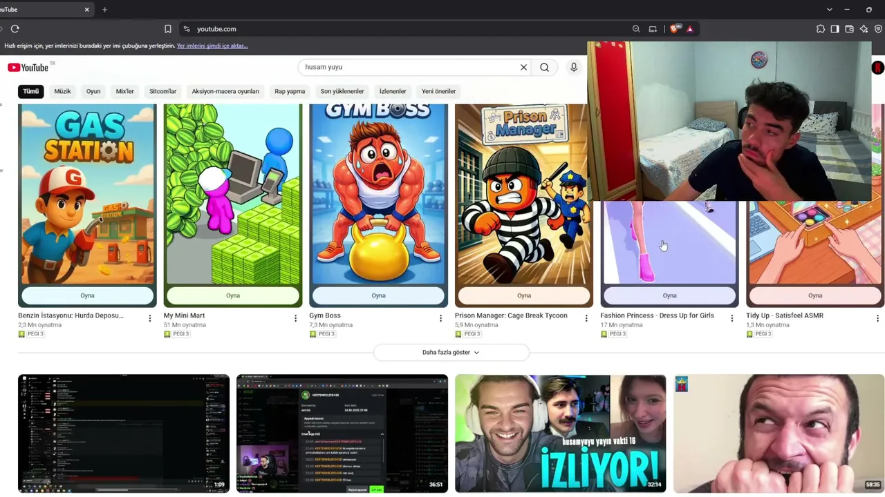Open the extensions puzzle icon

tap(821, 29)
